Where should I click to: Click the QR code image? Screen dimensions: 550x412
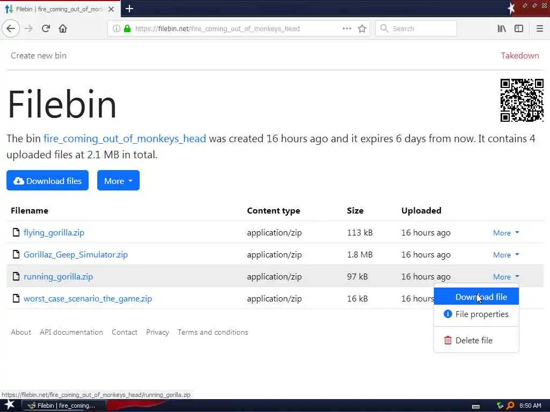click(522, 100)
